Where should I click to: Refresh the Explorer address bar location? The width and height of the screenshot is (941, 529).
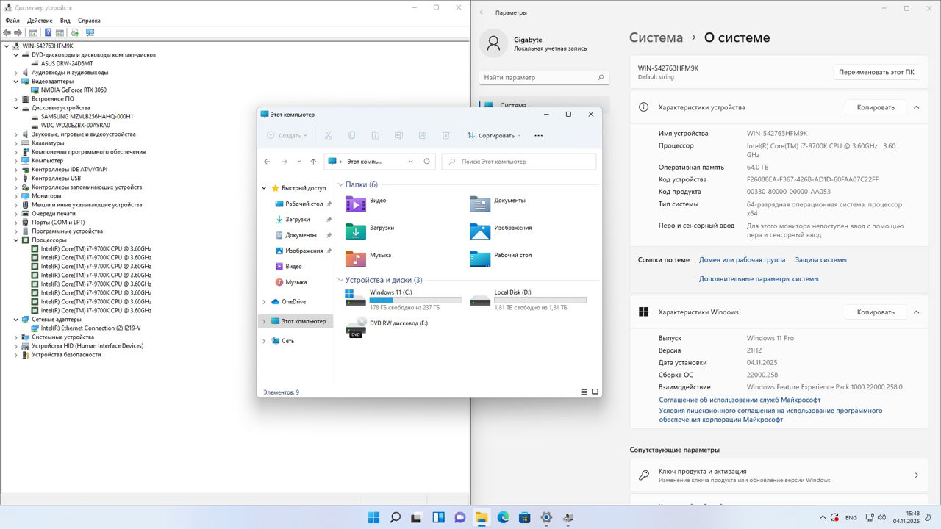426,162
